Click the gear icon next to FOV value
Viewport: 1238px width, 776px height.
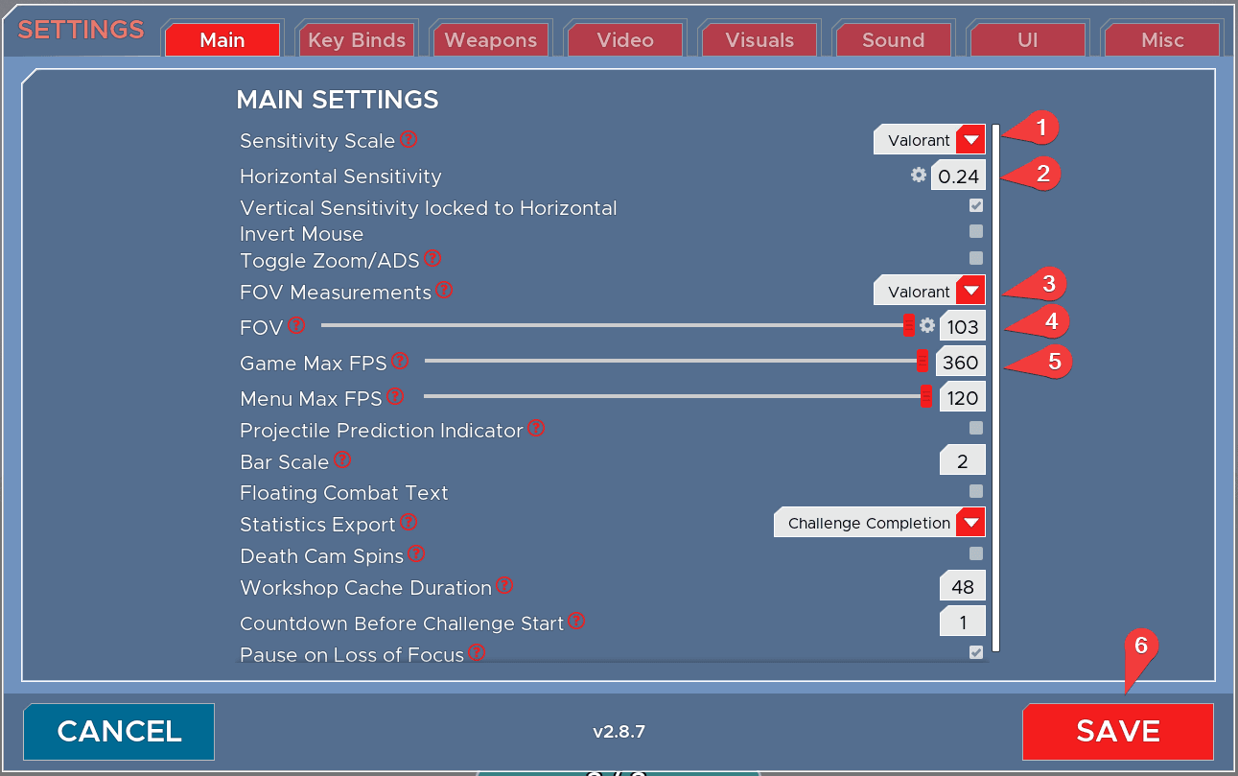point(927,326)
